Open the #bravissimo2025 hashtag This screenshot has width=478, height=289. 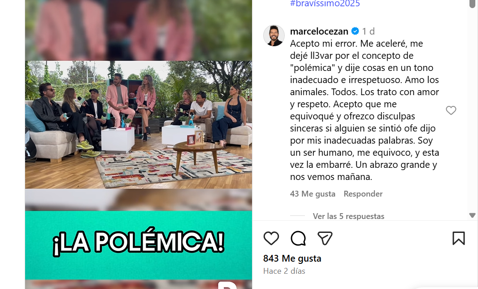(x=325, y=4)
